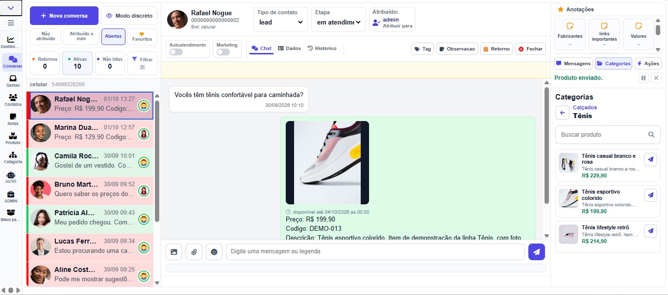Screen dimensions: 668x295
Task: Open the Contatos sidebar icon
Action: 12,99
